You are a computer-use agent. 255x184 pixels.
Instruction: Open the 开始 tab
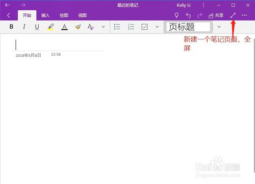click(x=27, y=15)
